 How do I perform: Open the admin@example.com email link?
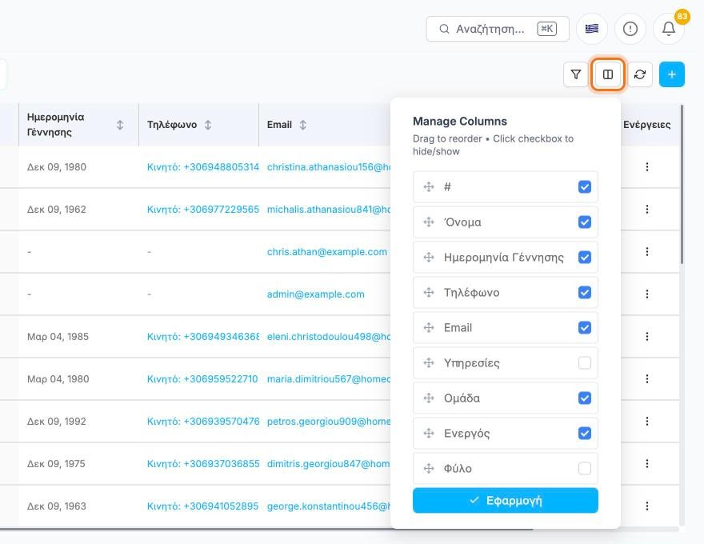[316, 294]
